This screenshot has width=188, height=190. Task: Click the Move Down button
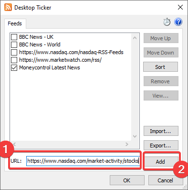[x=161, y=53]
